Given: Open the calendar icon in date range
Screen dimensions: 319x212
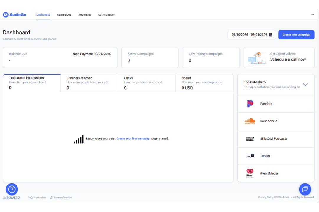Looking at the screenshot, I should [271, 35].
